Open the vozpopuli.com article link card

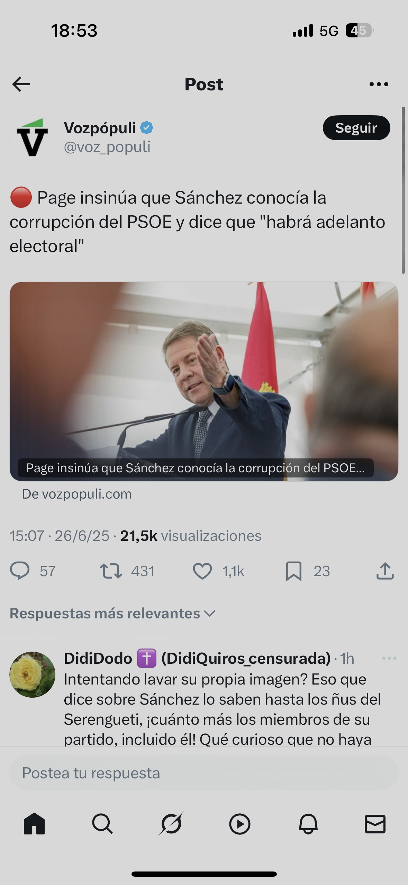(204, 382)
